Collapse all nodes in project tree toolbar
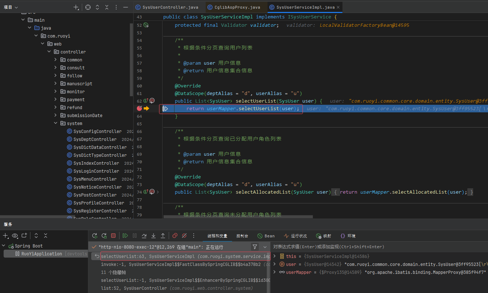 coord(107,7)
